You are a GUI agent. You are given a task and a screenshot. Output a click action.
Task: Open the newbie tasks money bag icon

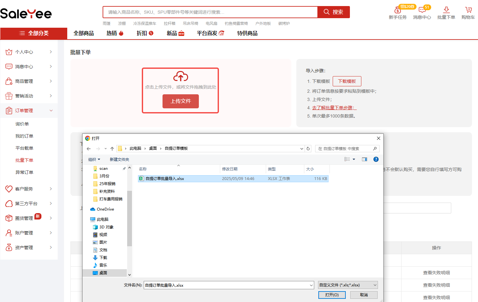point(397,10)
